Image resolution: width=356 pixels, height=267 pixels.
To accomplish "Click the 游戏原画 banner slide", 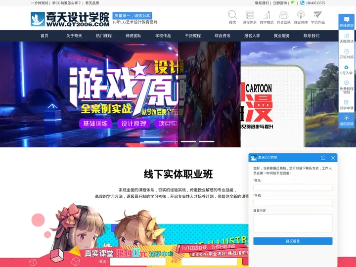I will (x=89, y=94).
